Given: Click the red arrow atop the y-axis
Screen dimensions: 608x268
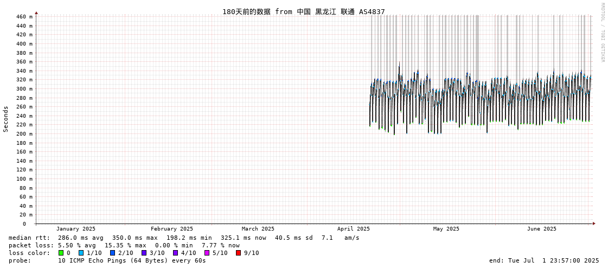Looking at the screenshot, I should point(36,13).
